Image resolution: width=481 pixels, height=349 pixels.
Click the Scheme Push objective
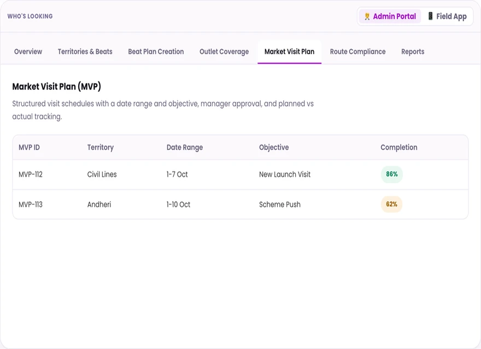pyautogui.click(x=280, y=204)
